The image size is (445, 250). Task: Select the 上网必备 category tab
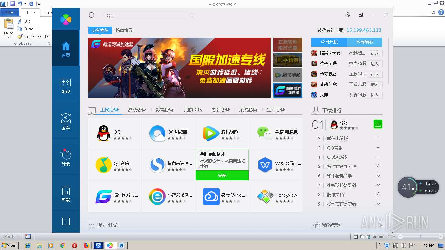click(110, 110)
